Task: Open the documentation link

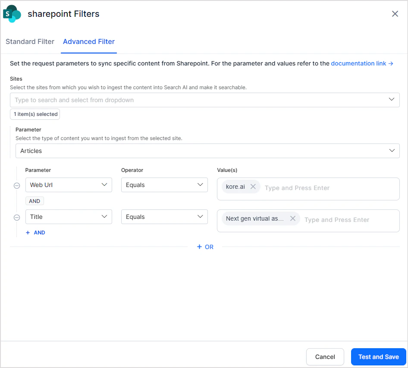Action: (362, 63)
